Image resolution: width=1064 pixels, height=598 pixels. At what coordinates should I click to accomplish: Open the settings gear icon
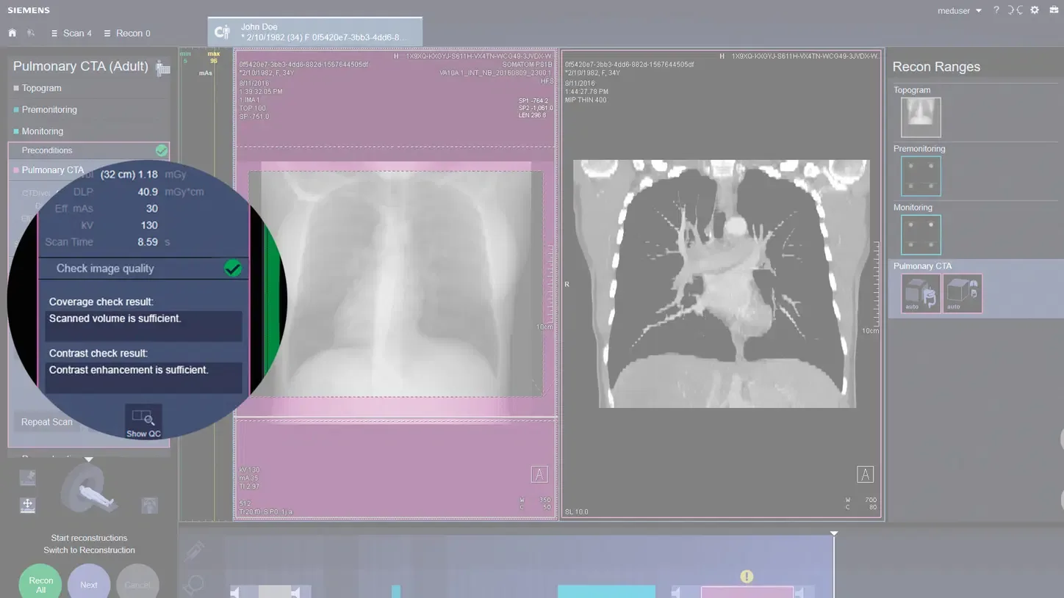click(x=1035, y=10)
